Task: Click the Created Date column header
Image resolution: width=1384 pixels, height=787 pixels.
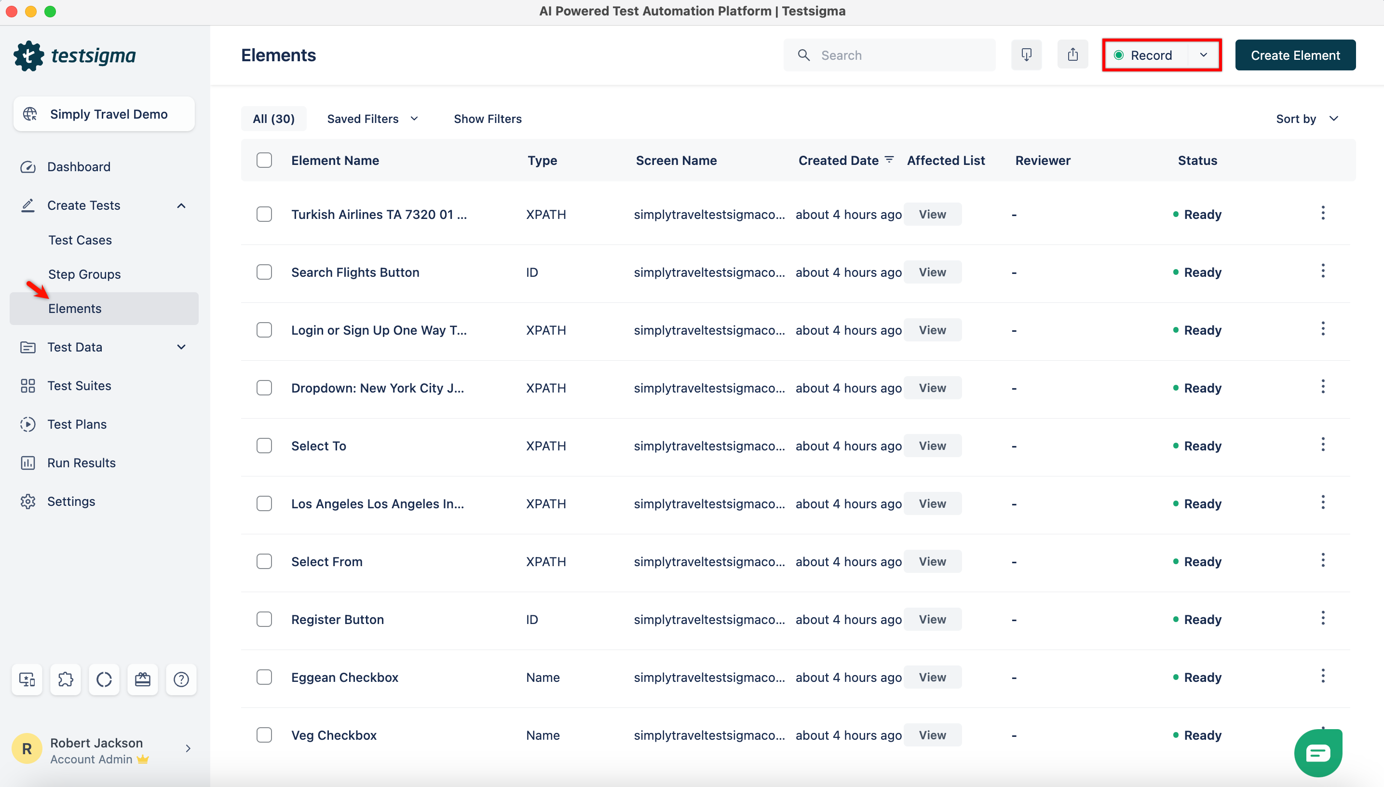Action: (x=838, y=161)
